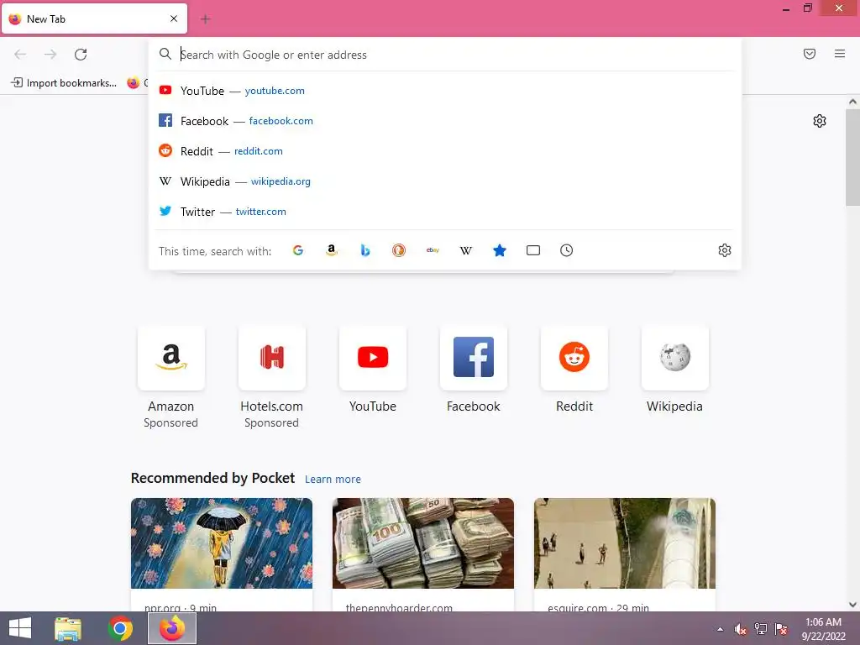The image size is (860, 645).
Task: Search this time with DuckDuckGo icon
Action: pyautogui.click(x=399, y=250)
